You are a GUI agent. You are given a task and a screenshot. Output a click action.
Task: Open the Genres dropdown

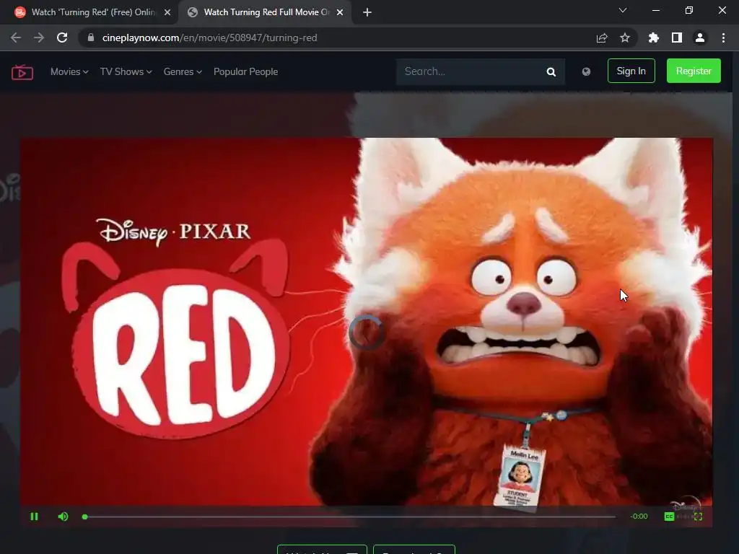(183, 71)
